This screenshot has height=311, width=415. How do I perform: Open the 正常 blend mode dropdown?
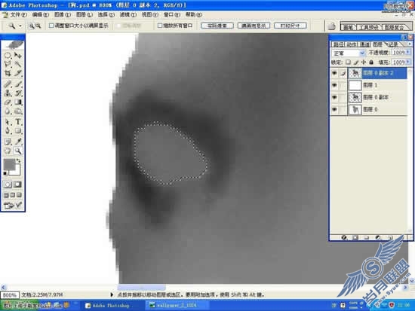tap(348, 53)
